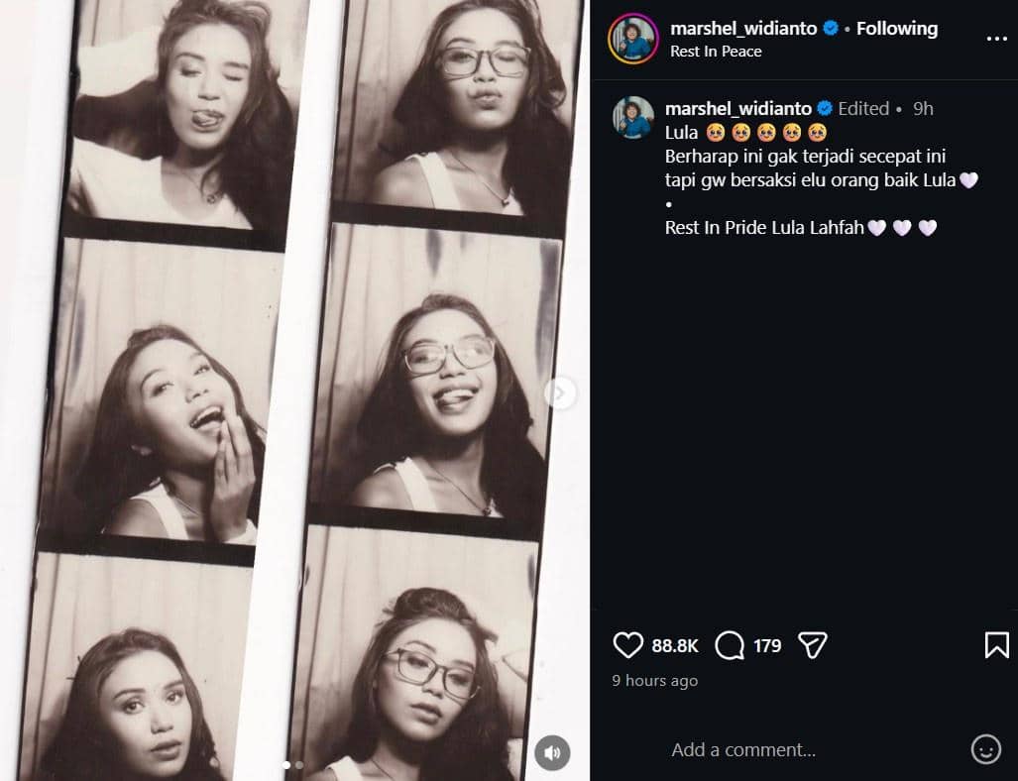Click the verified badge beside marshel_widianto header

coord(831,29)
